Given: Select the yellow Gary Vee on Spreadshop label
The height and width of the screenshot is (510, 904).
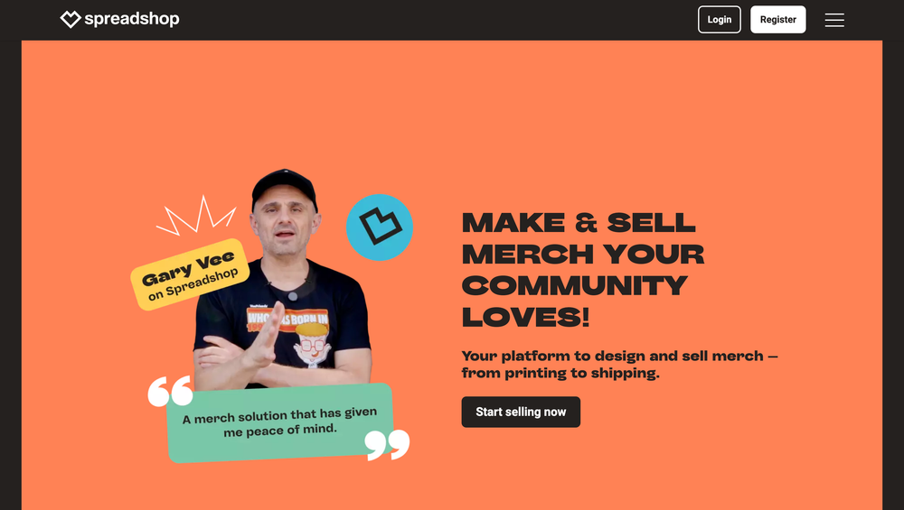Looking at the screenshot, I should tap(190, 274).
